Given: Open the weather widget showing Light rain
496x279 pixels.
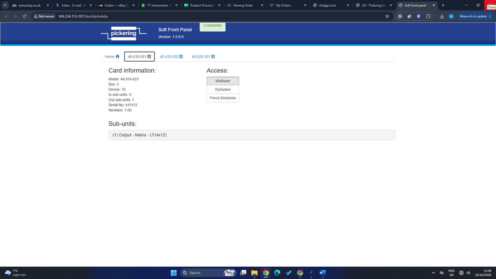Looking at the screenshot, I should click(16, 273).
